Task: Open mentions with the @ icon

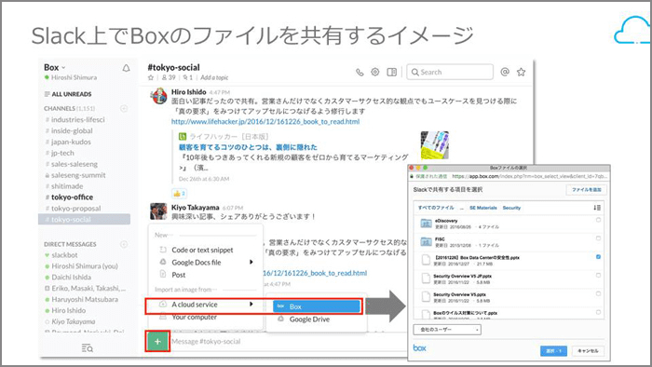Action: click(x=505, y=72)
